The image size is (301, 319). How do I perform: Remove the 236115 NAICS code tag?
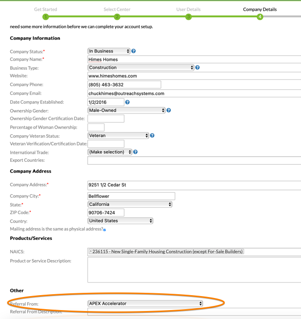click(91, 252)
